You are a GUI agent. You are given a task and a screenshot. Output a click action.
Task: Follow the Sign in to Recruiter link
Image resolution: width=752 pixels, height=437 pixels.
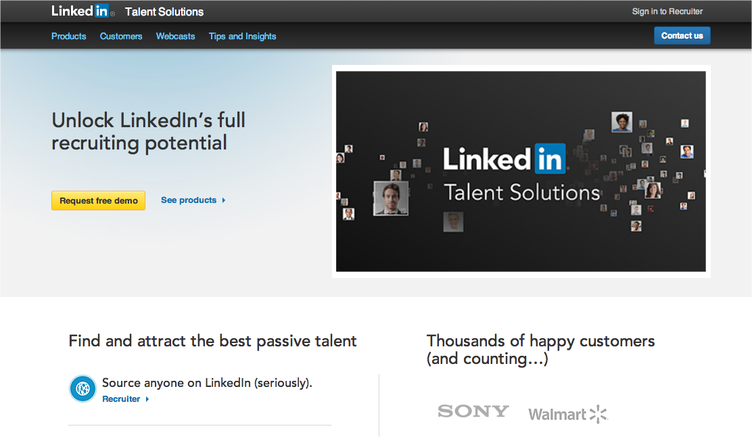(x=667, y=11)
